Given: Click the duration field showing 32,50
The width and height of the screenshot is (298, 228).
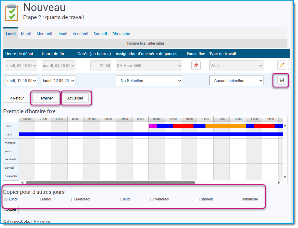Looking at the screenshot, I should pyautogui.click(x=101, y=66).
